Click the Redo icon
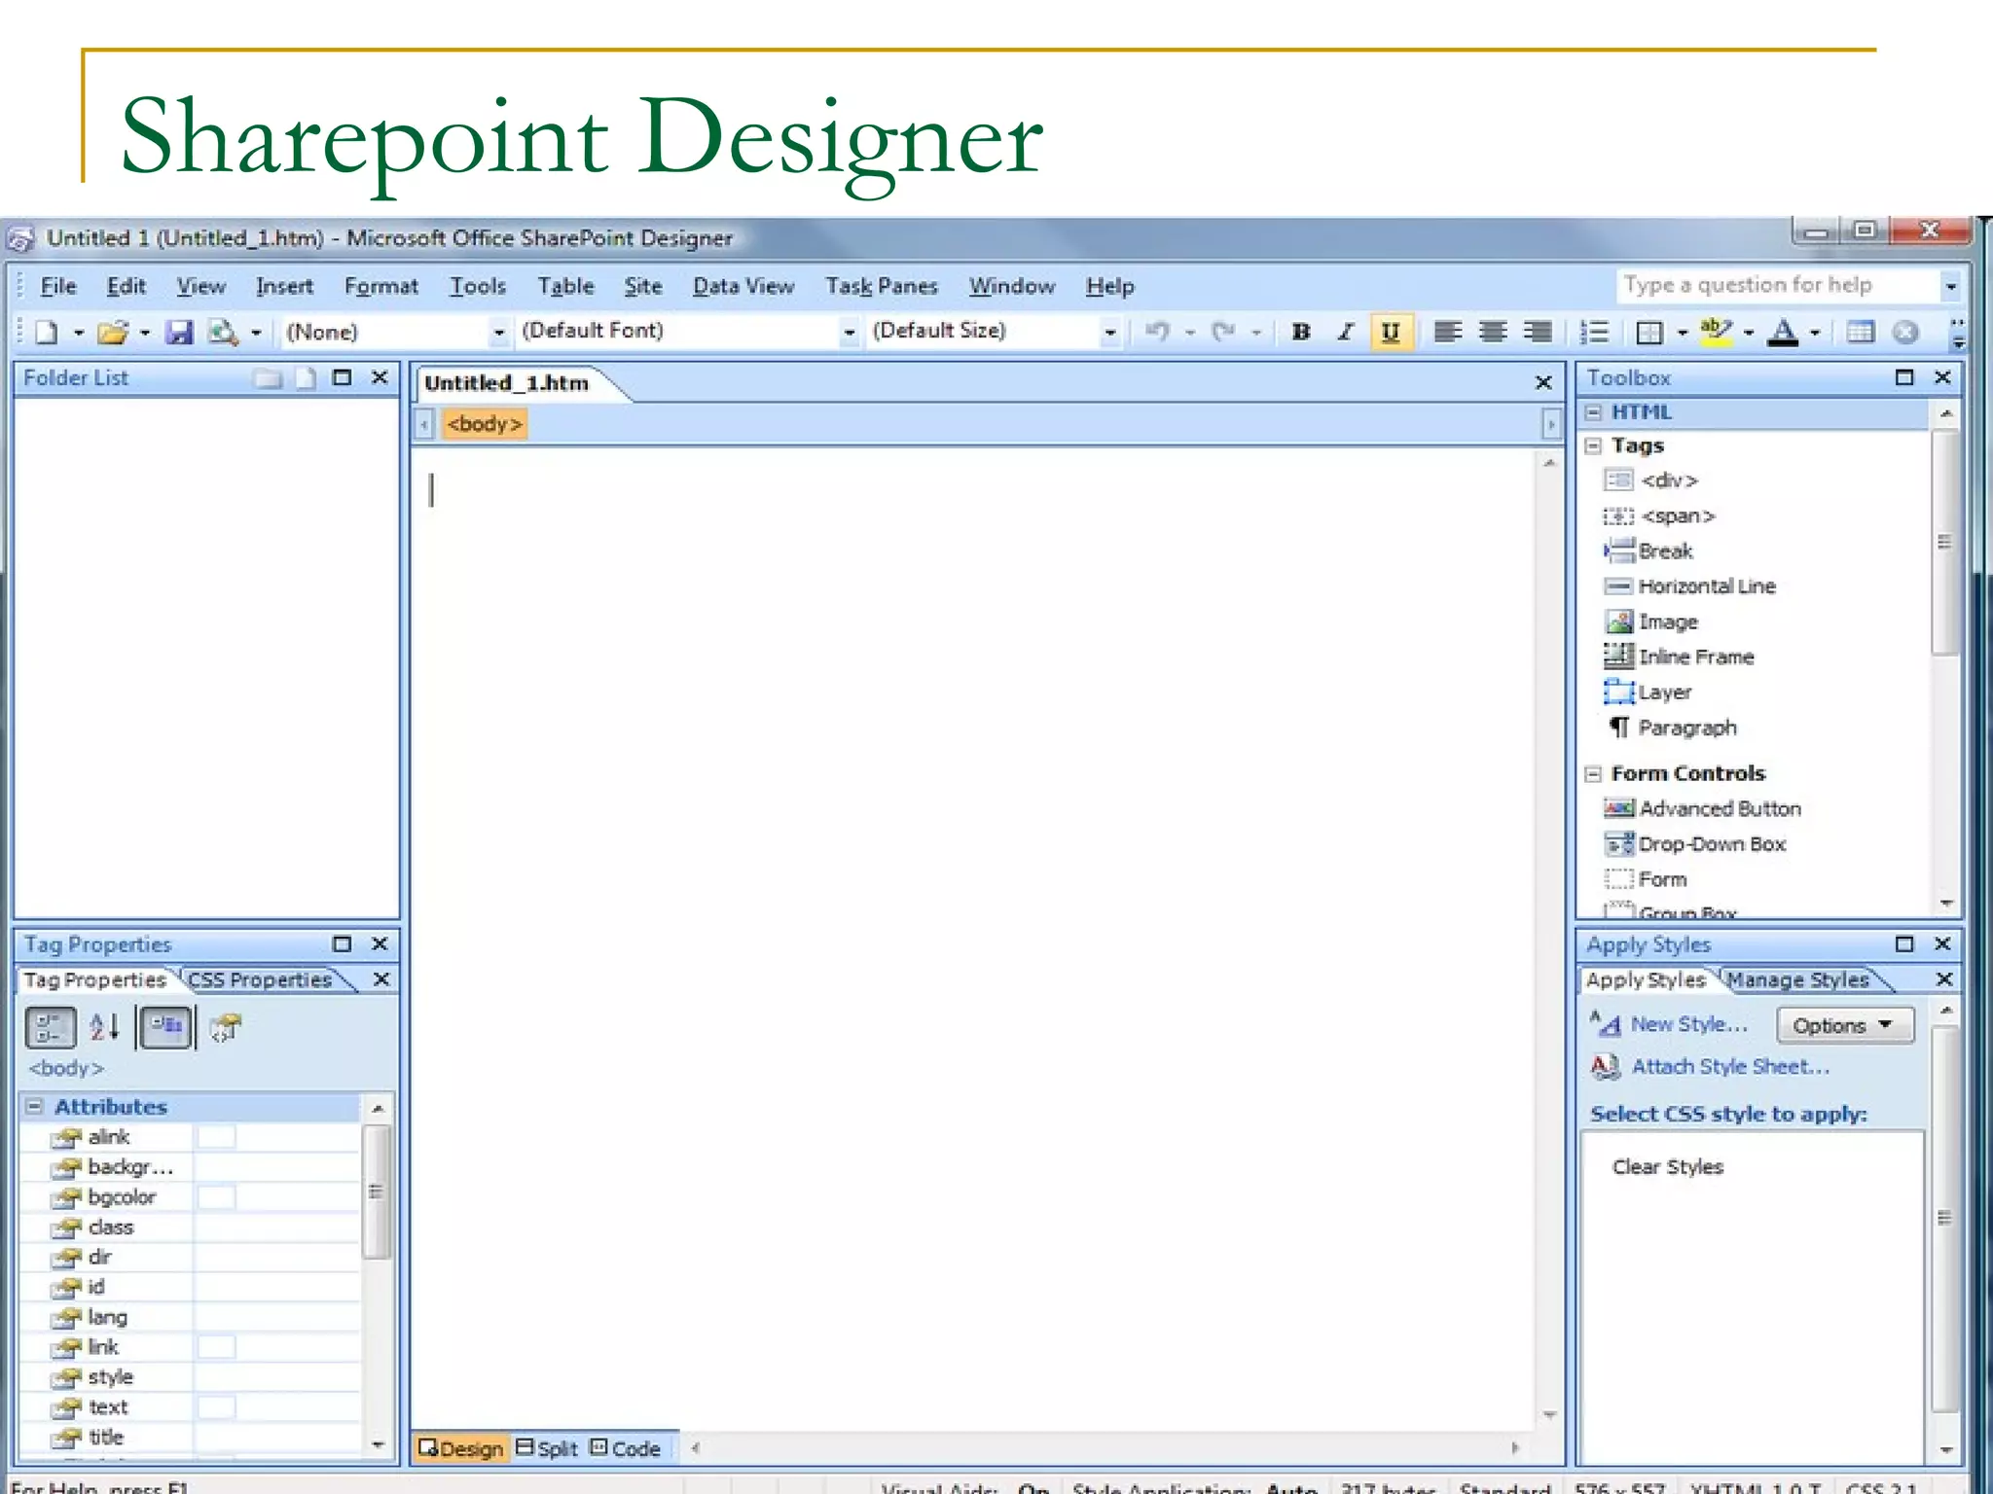Screen dimensions: 1993x1494 coord(1224,332)
